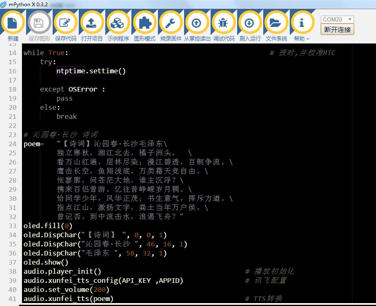This screenshot has height=306, width=376.
Task: Click the 'else:' line
Action: (x=50, y=108)
